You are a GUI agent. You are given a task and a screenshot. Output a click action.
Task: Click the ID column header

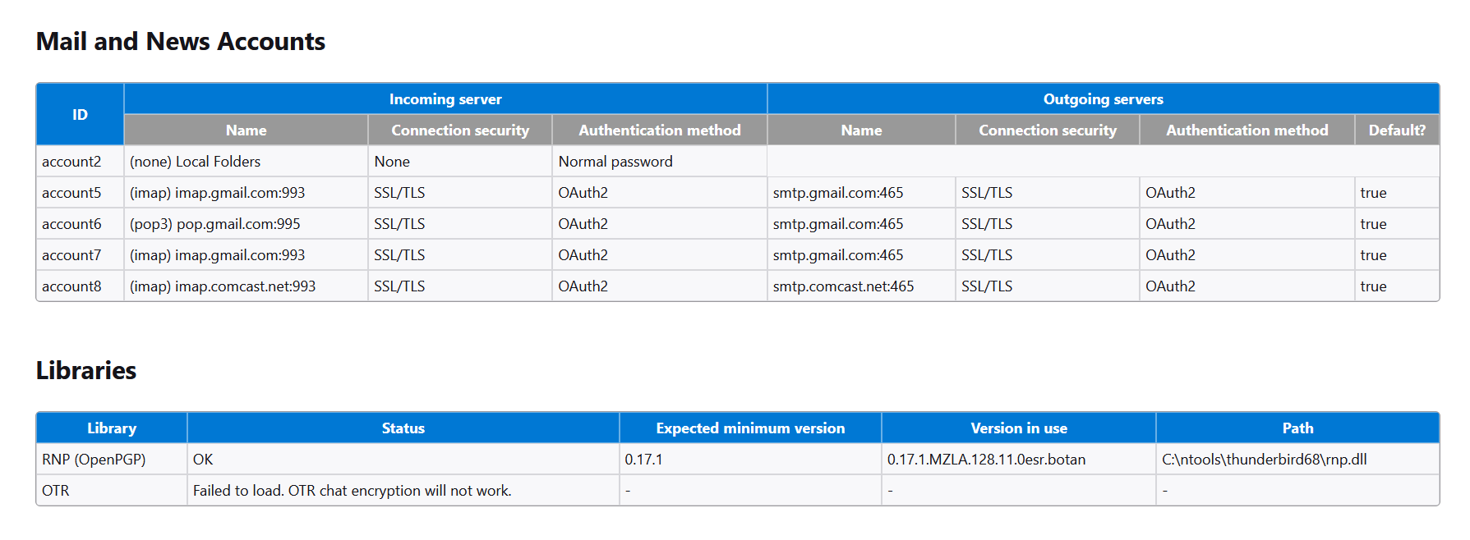80,115
